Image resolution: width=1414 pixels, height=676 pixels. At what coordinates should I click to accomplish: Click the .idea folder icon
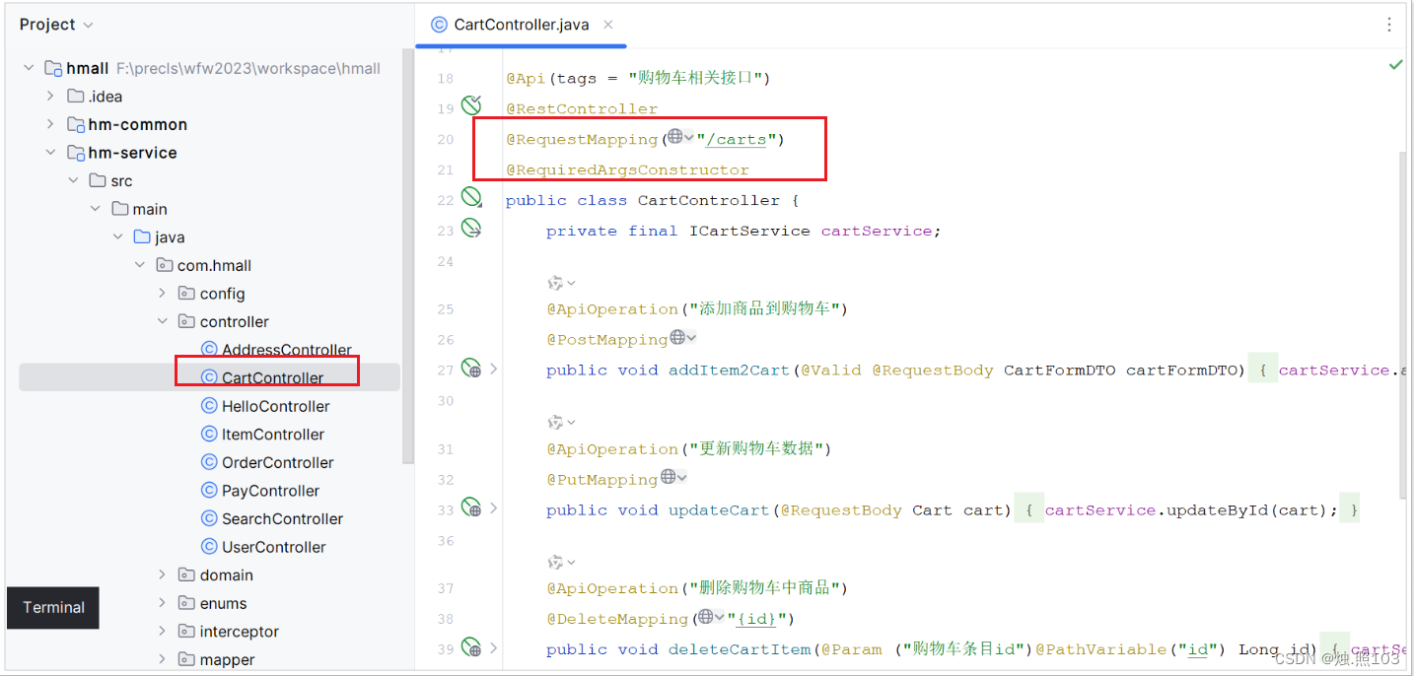[75, 97]
